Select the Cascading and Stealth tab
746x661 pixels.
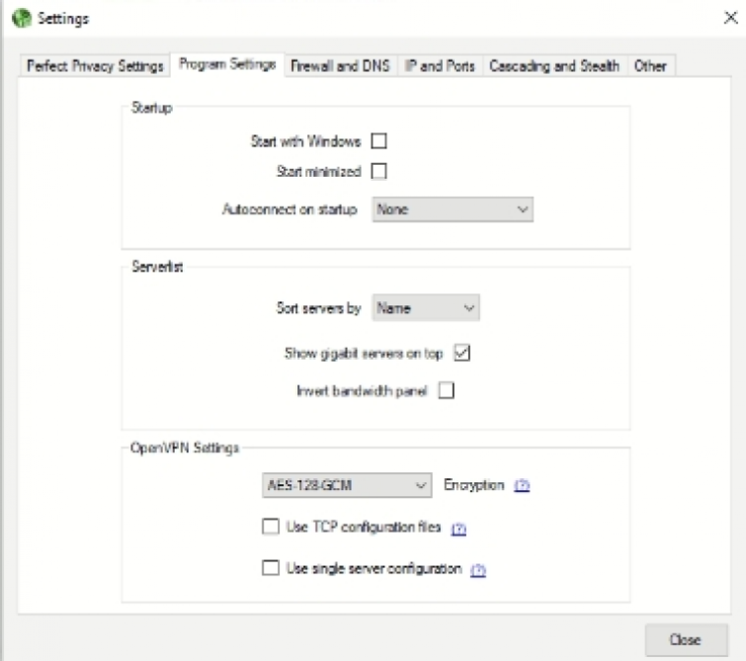click(x=554, y=65)
